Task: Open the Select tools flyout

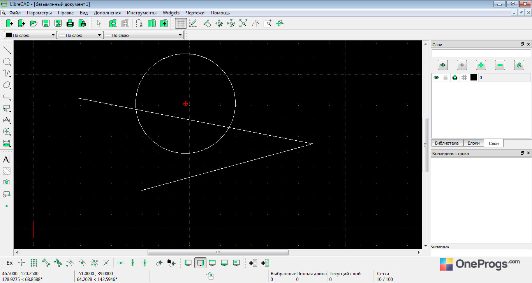Action: (7, 108)
